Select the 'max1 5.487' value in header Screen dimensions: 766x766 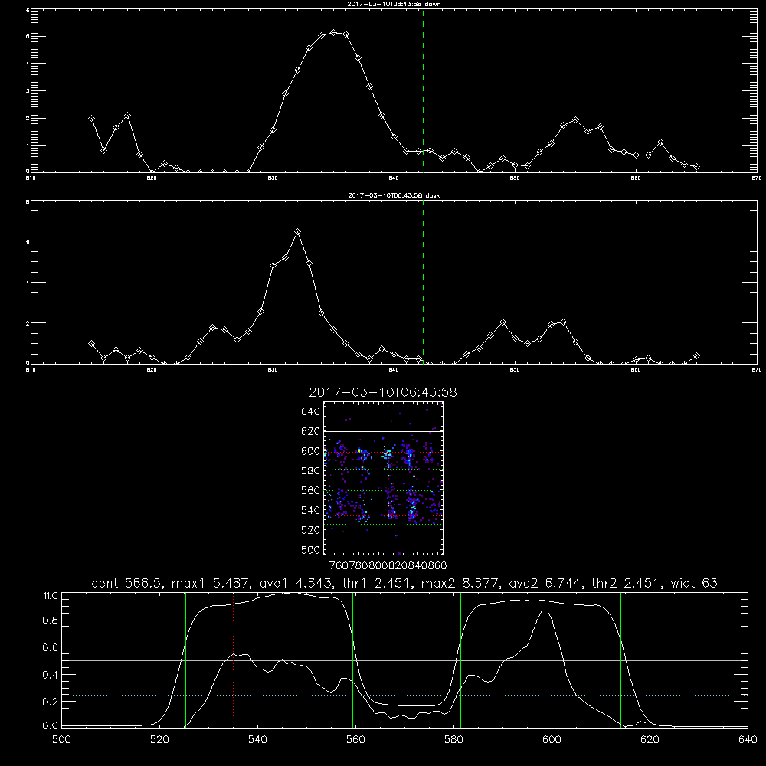point(211,583)
